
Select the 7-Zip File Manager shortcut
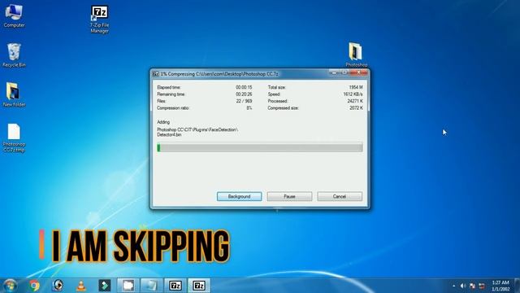point(99,19)
